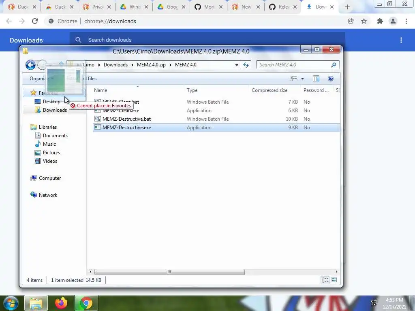This screenshot has height=311, width=415.
Task: Open the Change your view icon
Action: [293, 79]
